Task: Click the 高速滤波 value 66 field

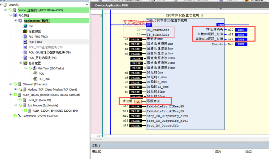Action: tap(138, 102)
